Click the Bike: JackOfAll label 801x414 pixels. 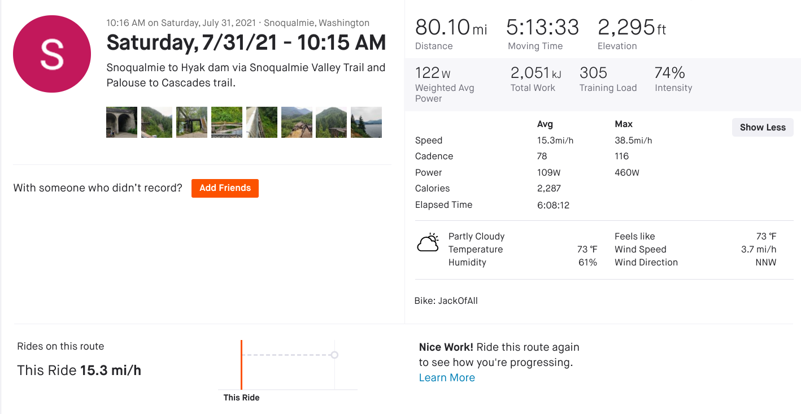coord(446,300)
